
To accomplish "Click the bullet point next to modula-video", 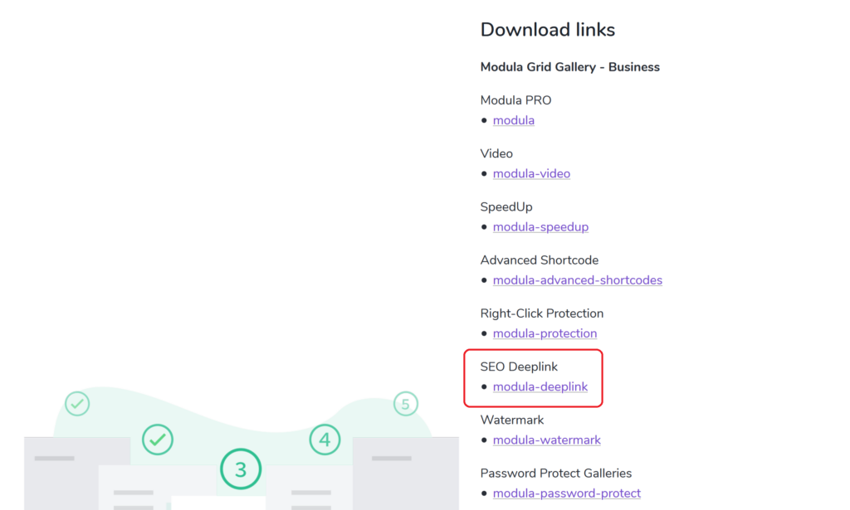I will pos(484,173).
